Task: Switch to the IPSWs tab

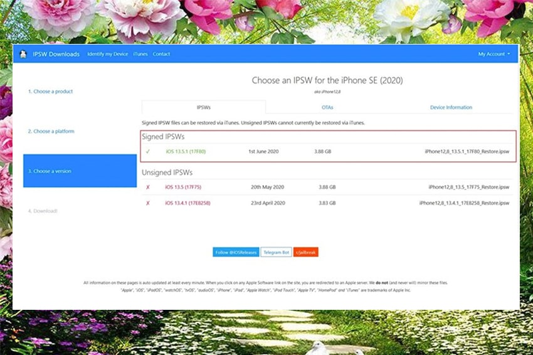Action: (204, 107)
